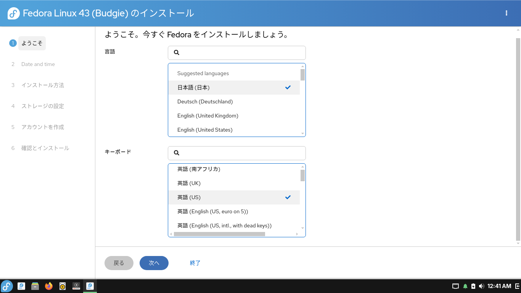Open the video player from the taskbar
This screenshot has height=293, width=521.
(76, 286)
